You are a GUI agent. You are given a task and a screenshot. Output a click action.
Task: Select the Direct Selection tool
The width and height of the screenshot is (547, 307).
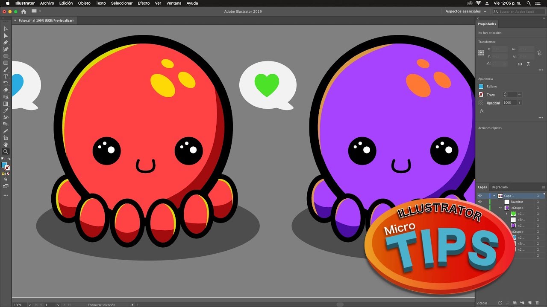click(6, 36)
